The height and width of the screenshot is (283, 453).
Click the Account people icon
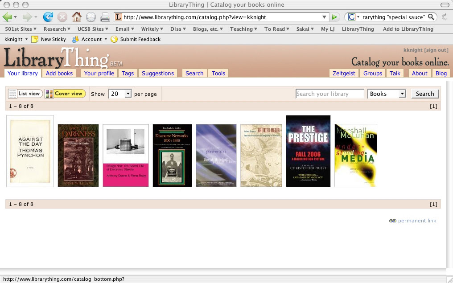(x=75, y=39)
